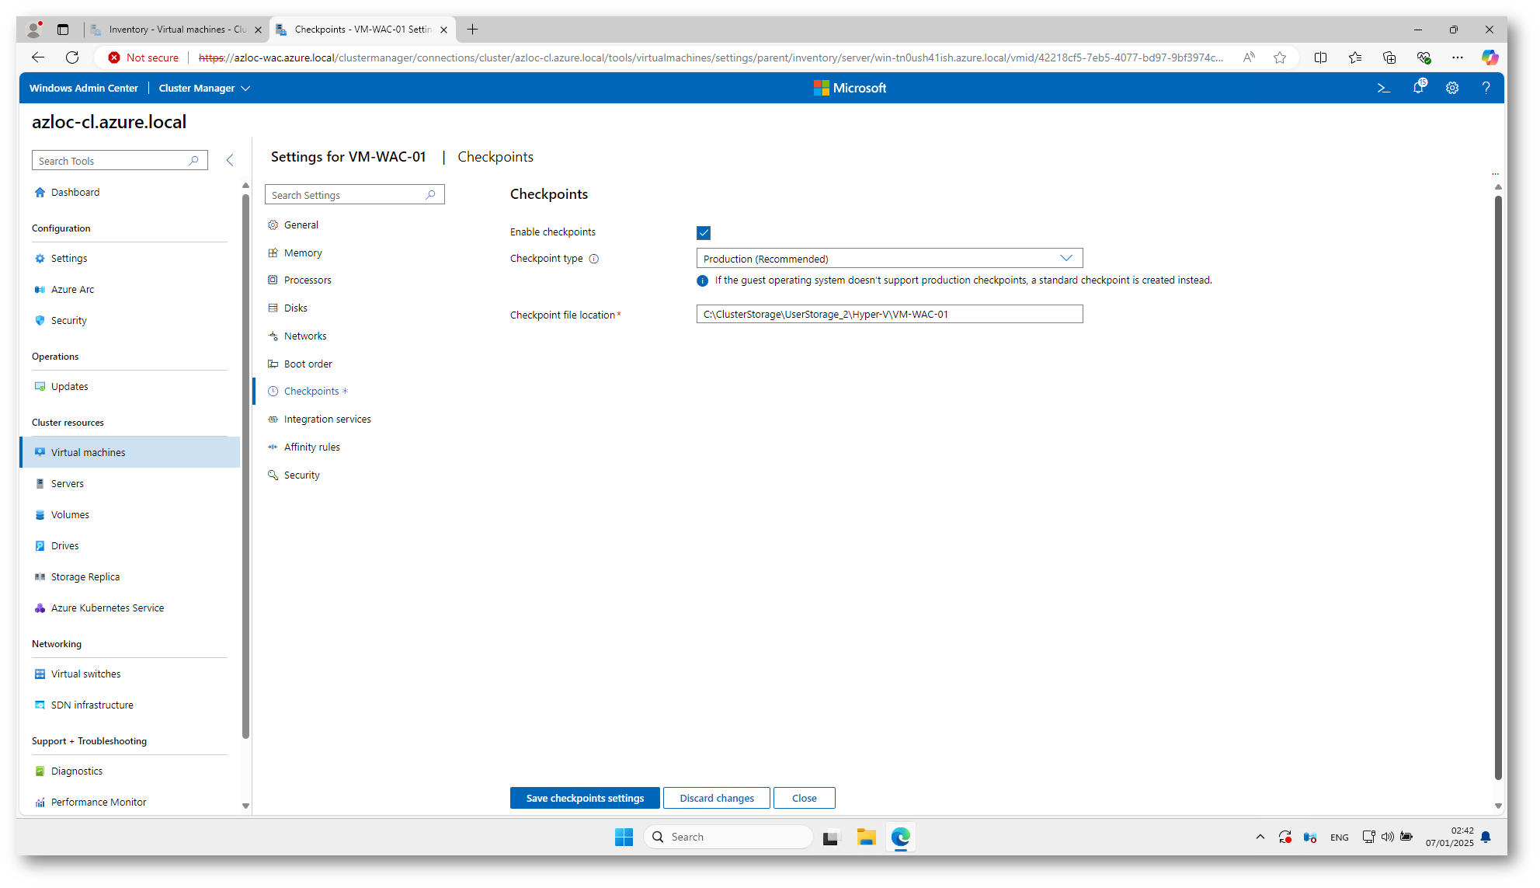Add page to favorites star icon
Image resolution: width=1540 pixels, height=888 pixels.
point(1280,57)
